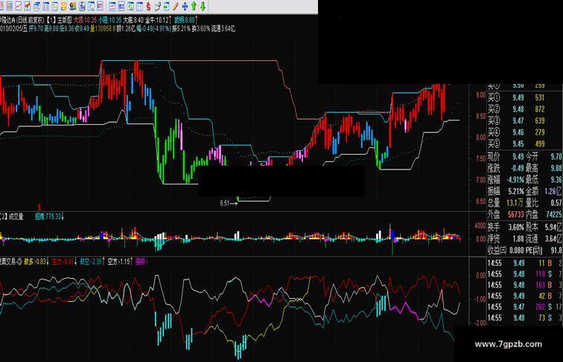Click the red line-chart toolbar icon
Screen dimensions: 563x362
tap(19, 6)
